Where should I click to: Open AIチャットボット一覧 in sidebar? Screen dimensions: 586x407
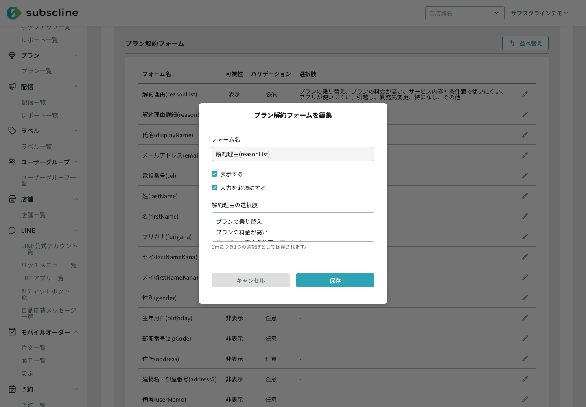49,294
